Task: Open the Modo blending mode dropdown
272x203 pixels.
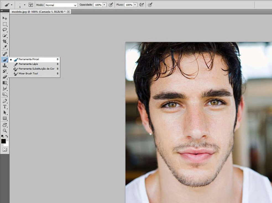Action: (x=61, y=5)
